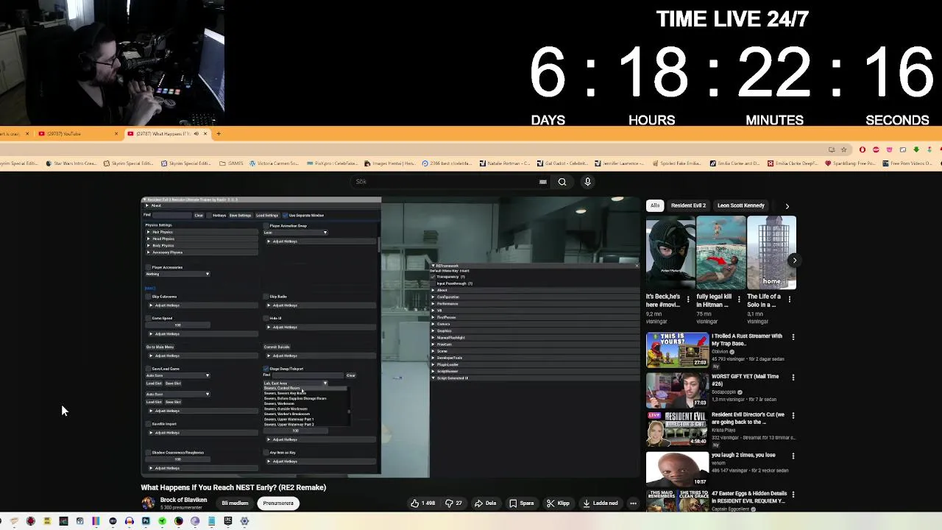The width and height of the screenshot is (942, 530).
Task: Click the Prenumerera subscribe button
Action: coord(278,504)
